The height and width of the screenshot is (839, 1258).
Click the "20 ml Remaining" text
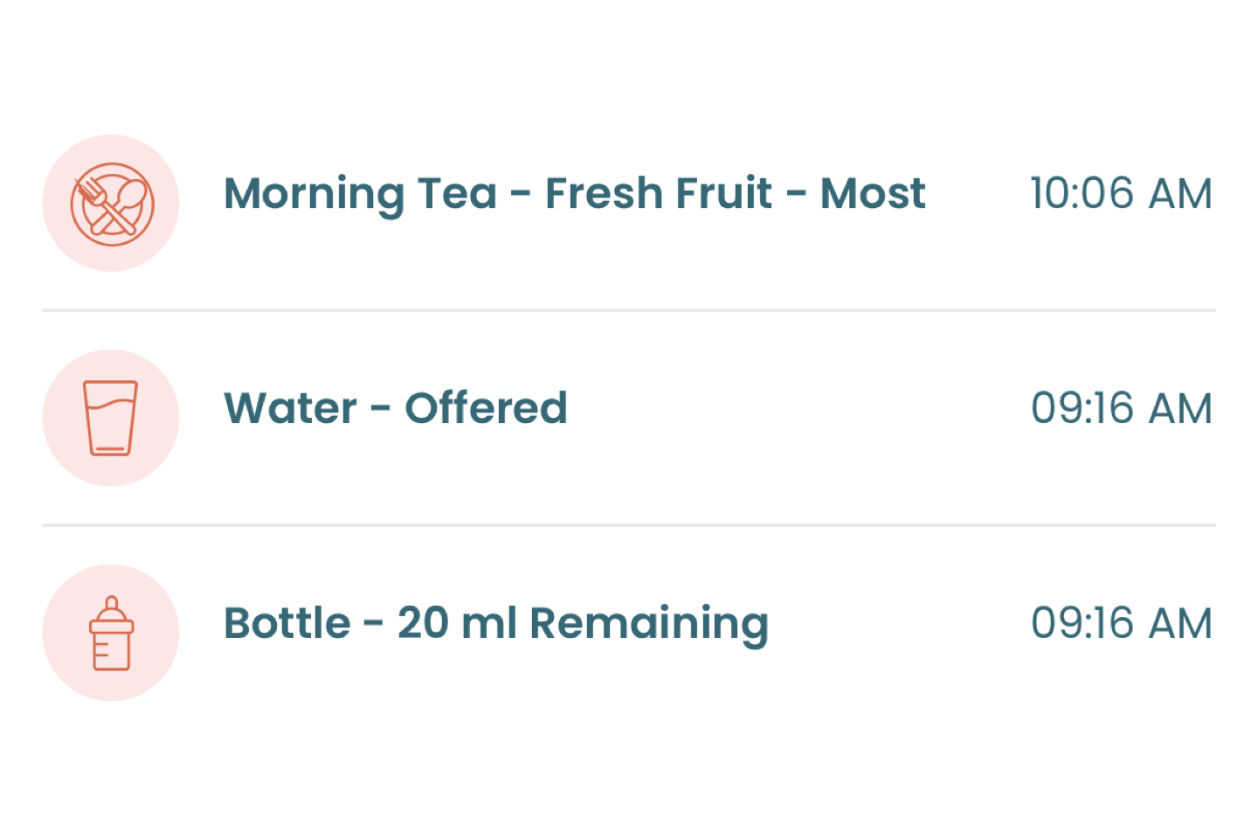coord(583,625)
